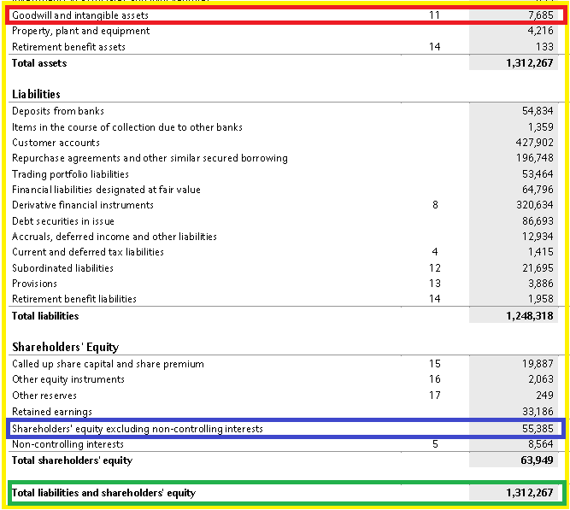This screenshot has height=510, width=570.
Task: Select the 'Provisions' label
Action: pos(34,284)
